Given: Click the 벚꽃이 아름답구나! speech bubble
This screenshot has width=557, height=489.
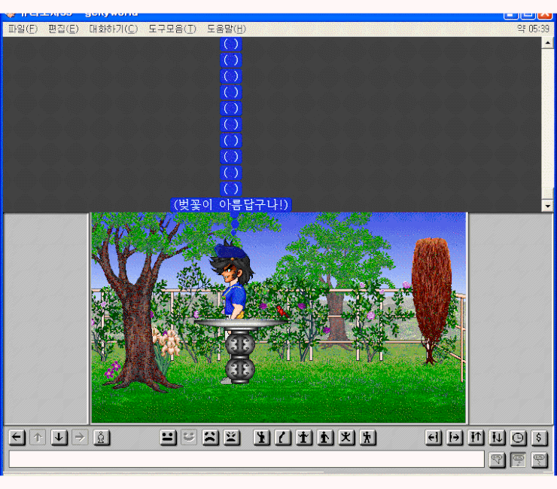Looking at the screenshot, I should pos(230,204).
